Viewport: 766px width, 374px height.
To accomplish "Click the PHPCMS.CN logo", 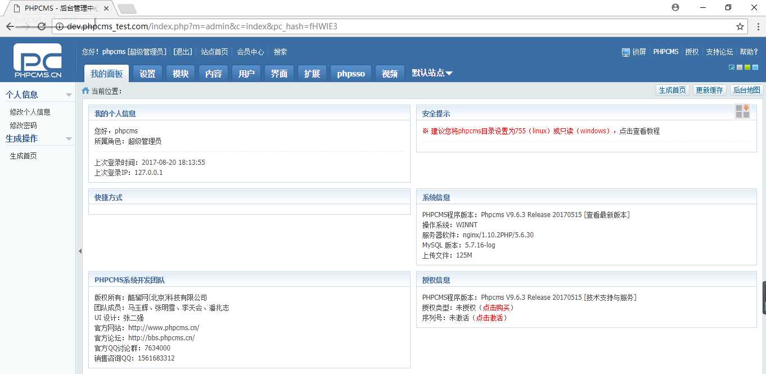I will point(38,61).
